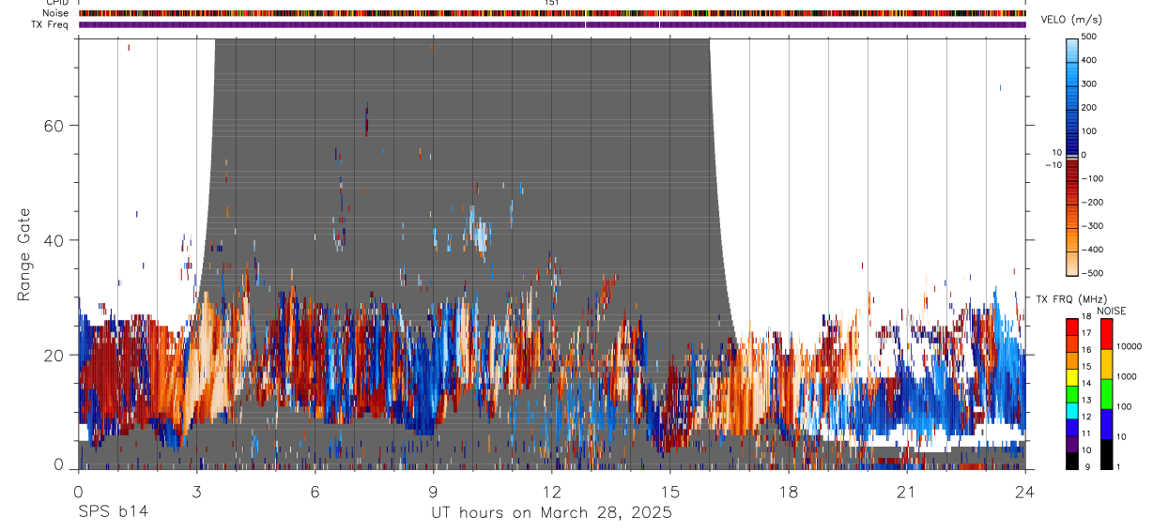Screen dimensions: 1153x532
Task: Click the TX Freq row label at top
Action: click(x=51, y=24)
